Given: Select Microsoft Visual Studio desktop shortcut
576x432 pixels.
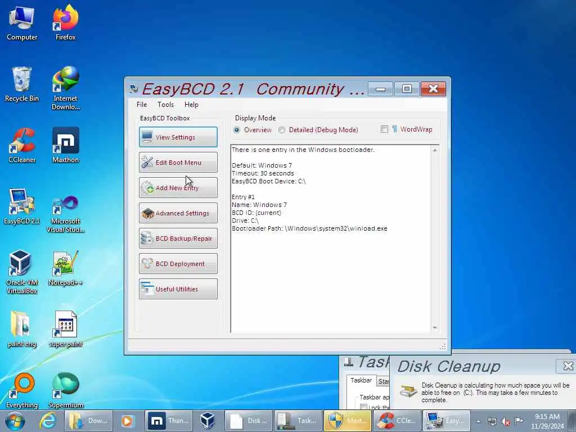Looking at the screenshot, I should (x=65, y=215).
